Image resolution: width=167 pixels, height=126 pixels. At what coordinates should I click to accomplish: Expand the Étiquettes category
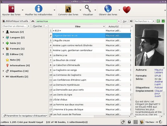coord(3,71)
